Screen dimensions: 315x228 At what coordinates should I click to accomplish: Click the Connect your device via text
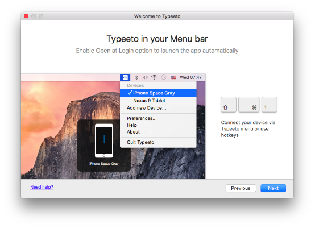point(248,128)
